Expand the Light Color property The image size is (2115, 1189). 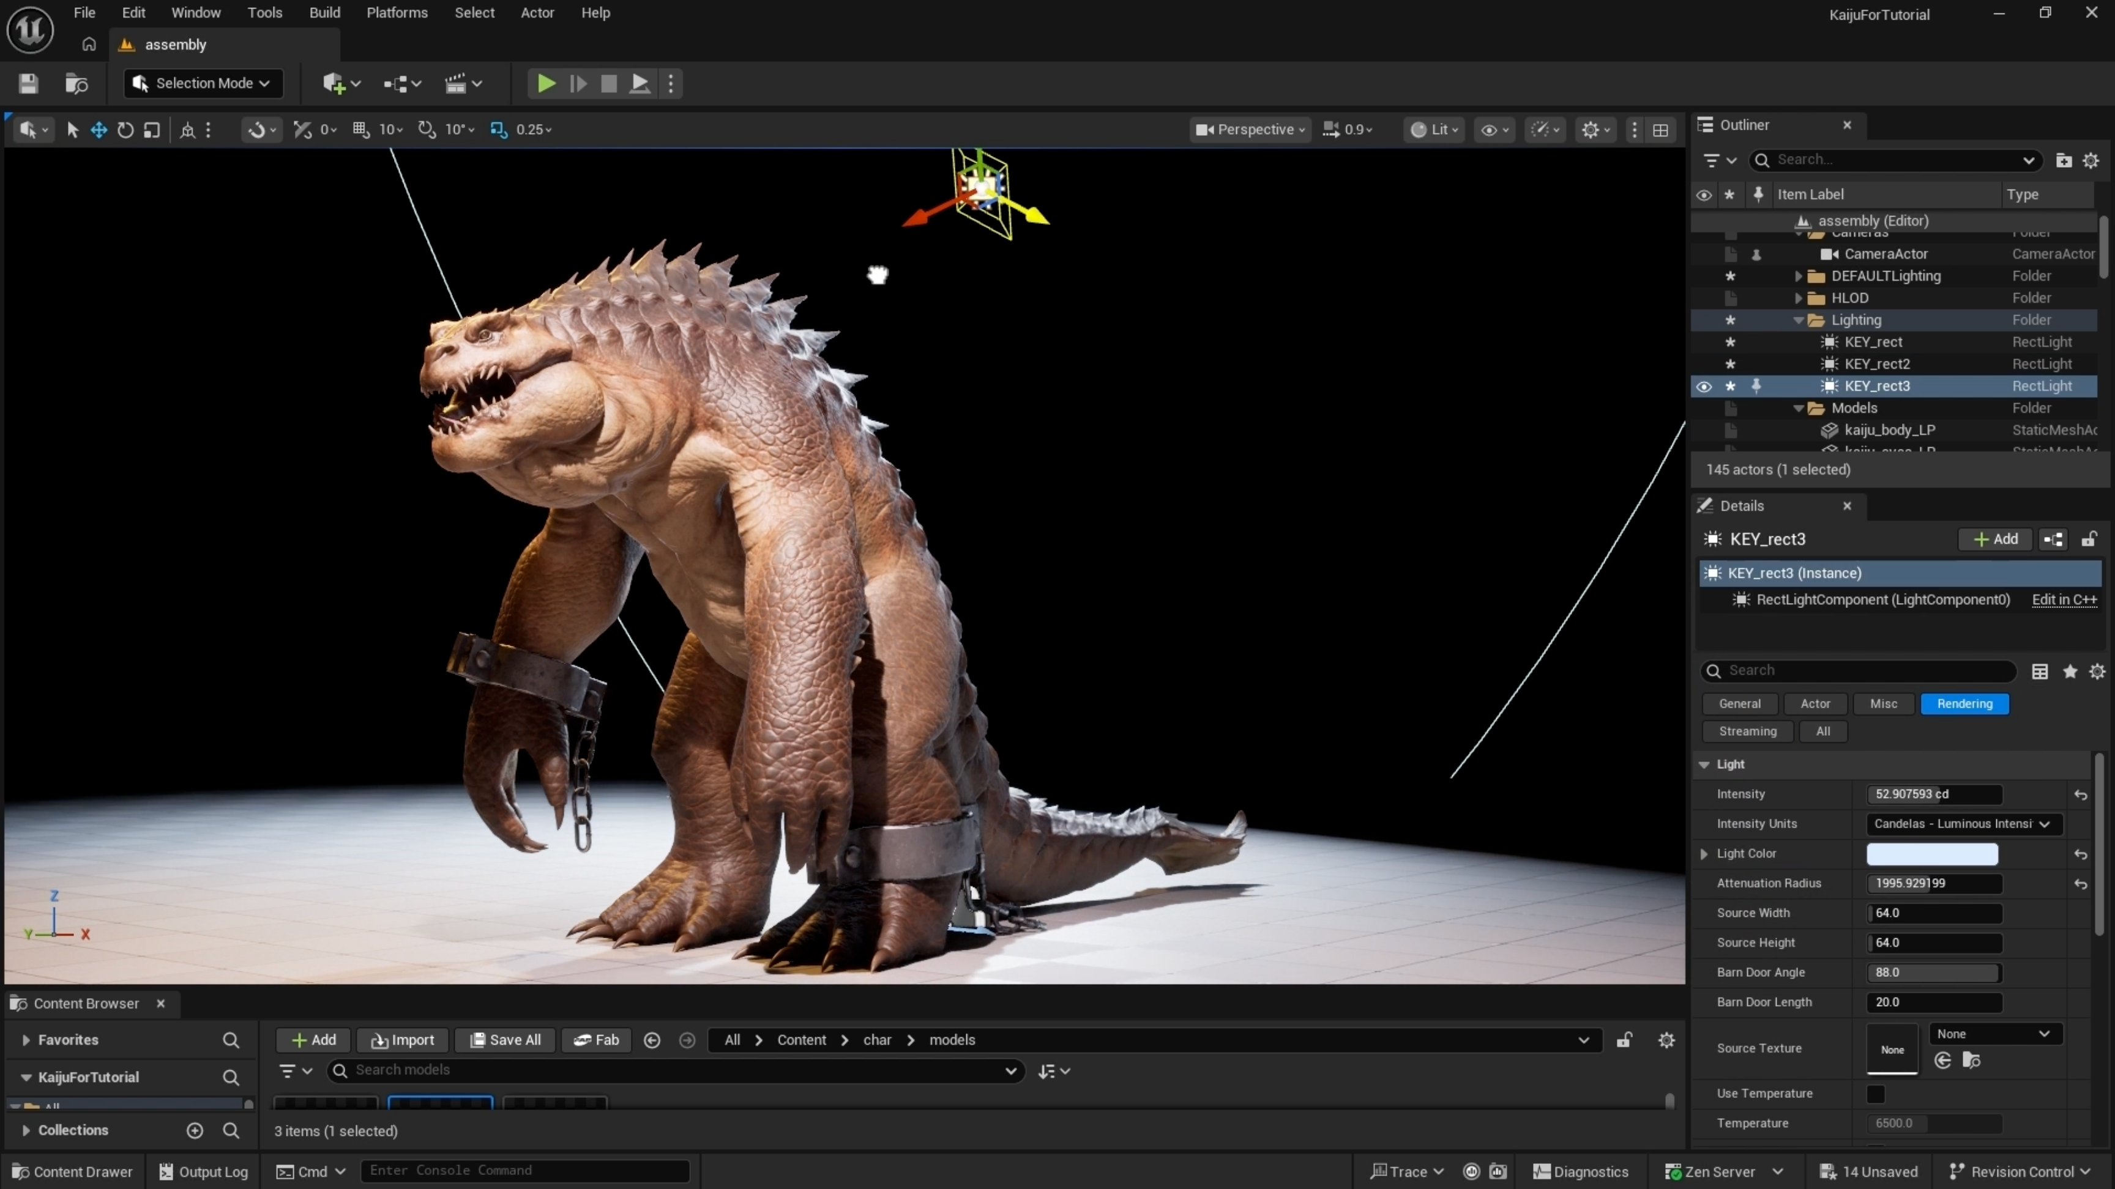1704,854
